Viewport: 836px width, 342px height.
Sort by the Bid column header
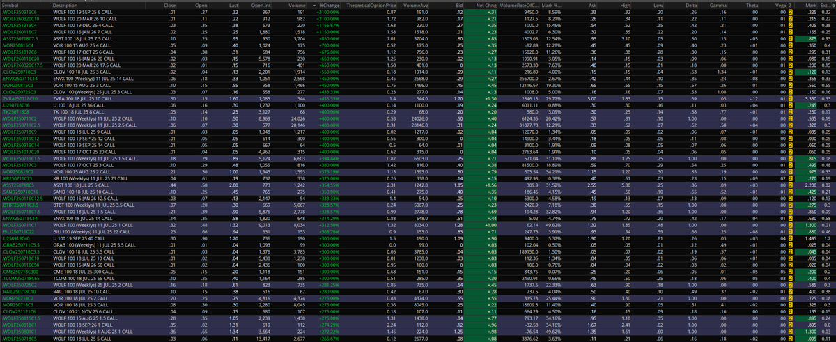pos(458,4)
